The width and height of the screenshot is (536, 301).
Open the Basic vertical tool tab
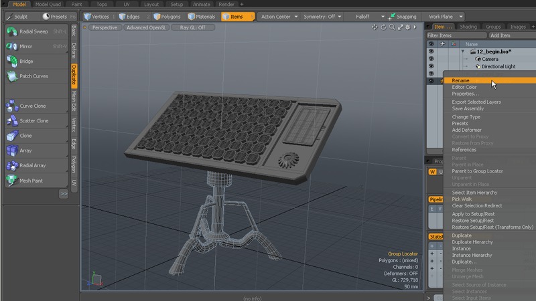coord(74,31)
